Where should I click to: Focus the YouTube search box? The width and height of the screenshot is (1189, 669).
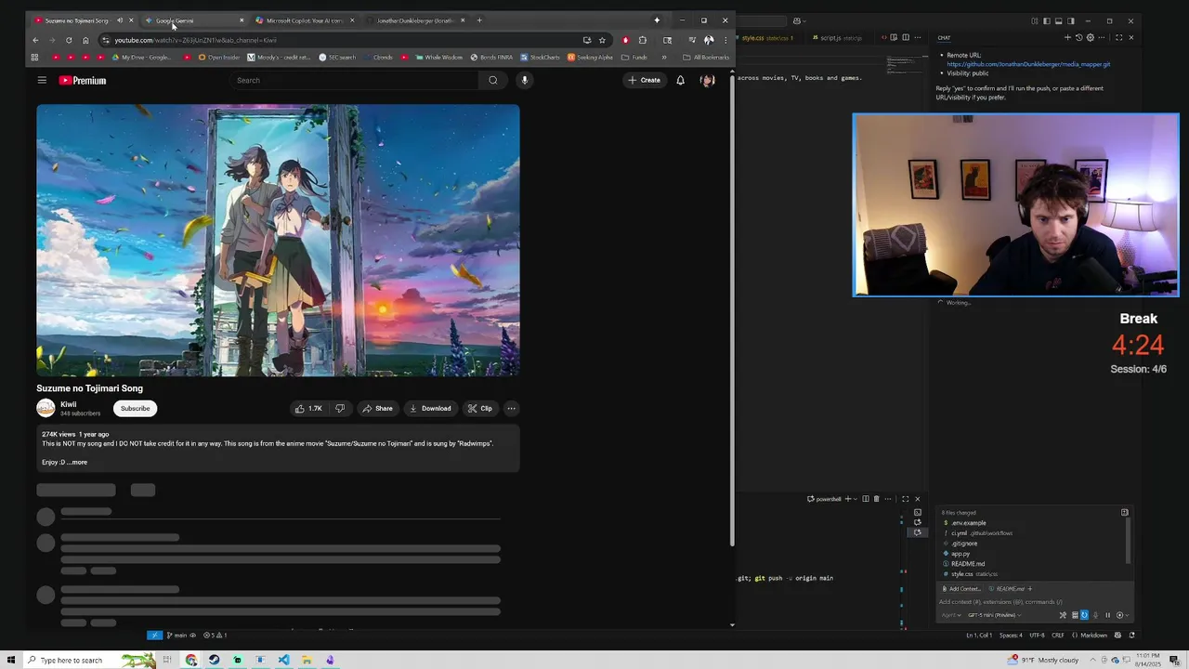[353, 80]
